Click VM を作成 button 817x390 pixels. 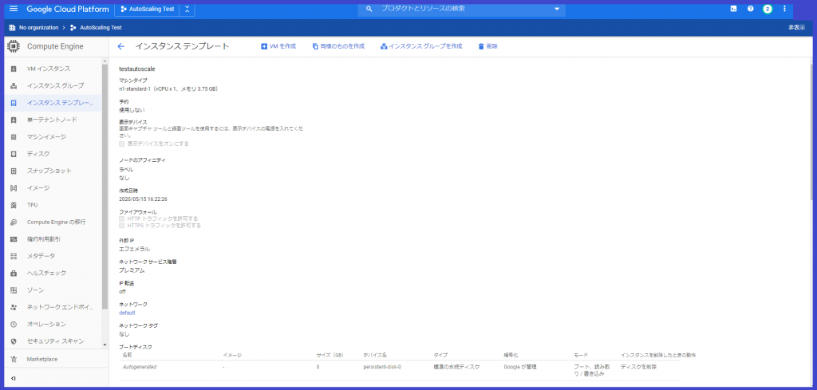point(278,46)
